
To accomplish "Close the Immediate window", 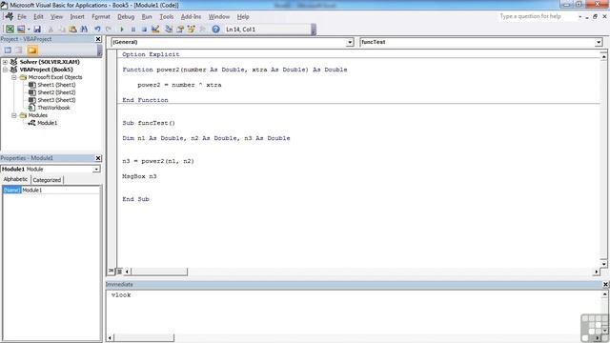I will [x=605, y=285].
